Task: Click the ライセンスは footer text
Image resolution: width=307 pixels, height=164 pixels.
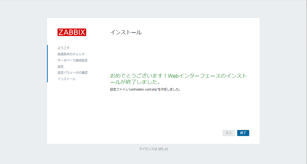Action: pyautogui.click(x=148, y=149)
